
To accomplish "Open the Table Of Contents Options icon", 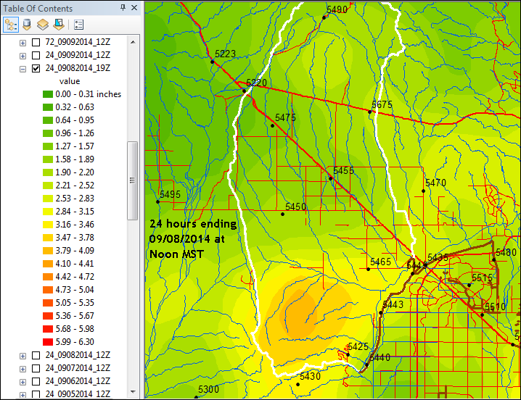I will [79, 25].
